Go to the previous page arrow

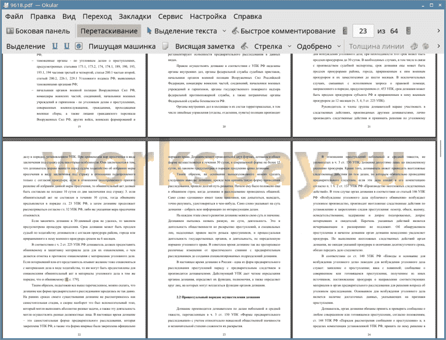345,31
